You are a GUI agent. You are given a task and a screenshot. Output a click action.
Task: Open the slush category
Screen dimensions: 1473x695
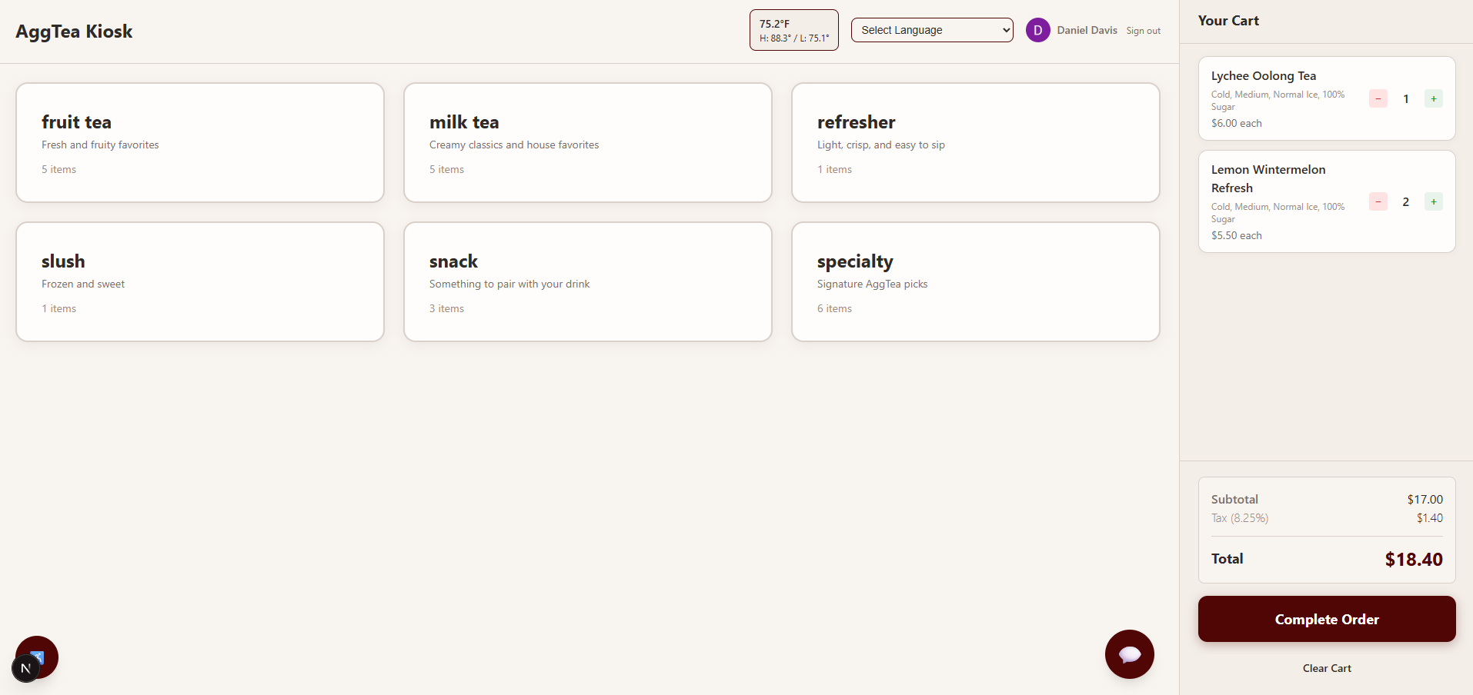point(200,281)
